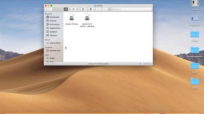Image resolution: width=204 pixels, height=114 pixels.
Task: Go forward in Finder history
Action: pyautogui.click(x=50, y=9)
